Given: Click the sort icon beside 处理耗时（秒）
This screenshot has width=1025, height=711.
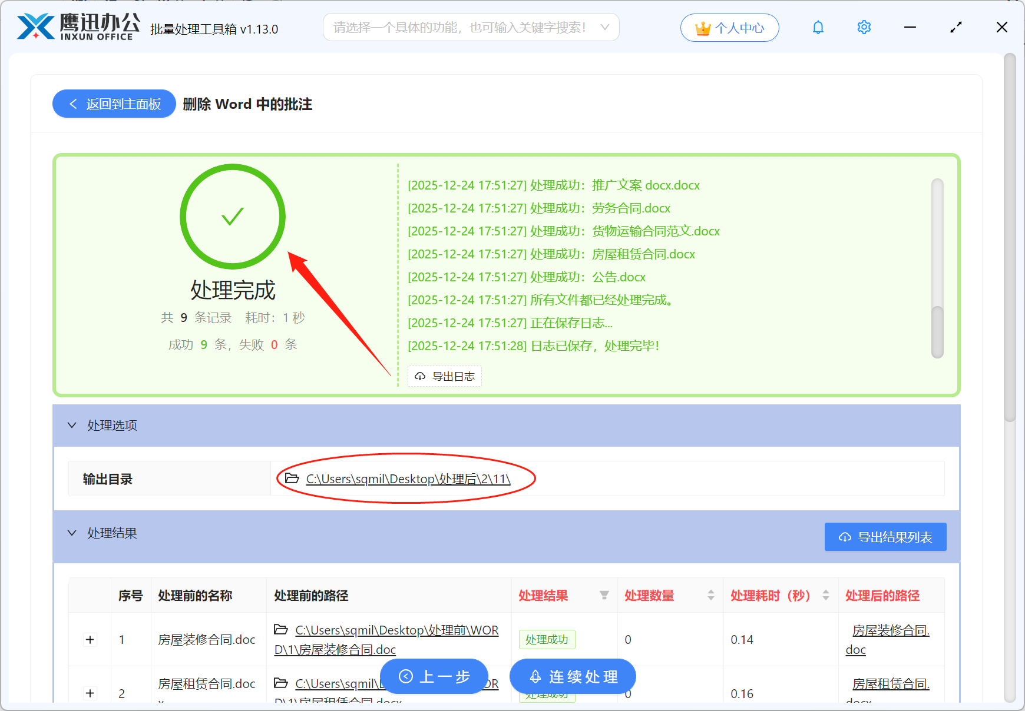Looking at the screenshot, I should pos(825,596).
